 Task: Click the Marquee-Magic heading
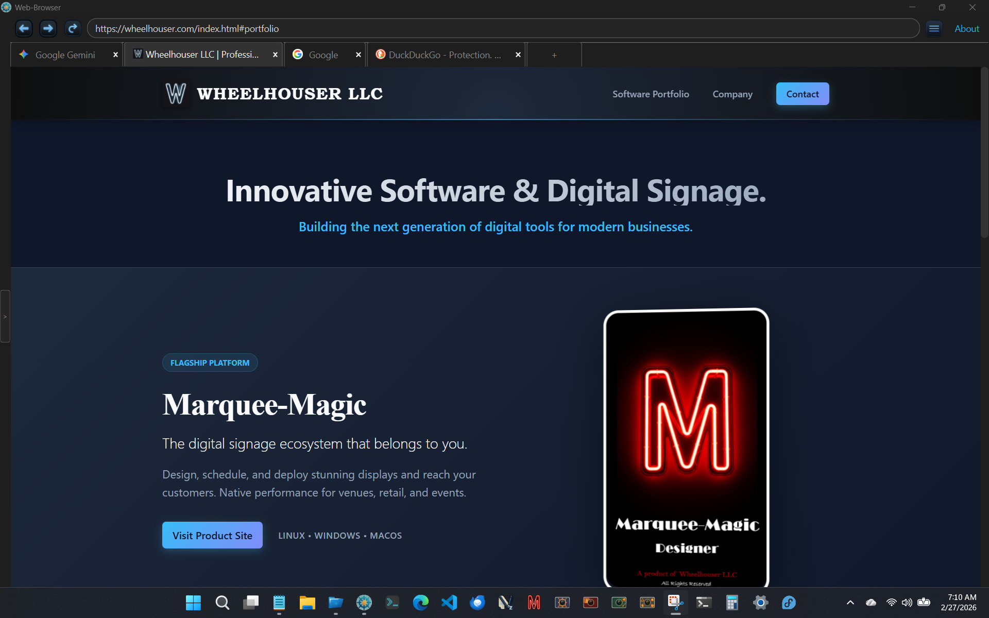coord(264,405)
